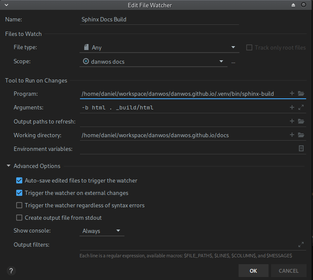Collapse the Advanced Options section
The width and height of the screenshot is (313, 280).
click(9, 166)
